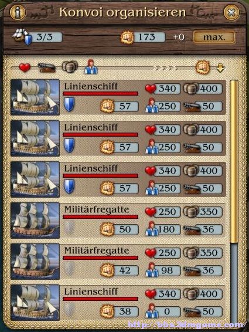Enable the greyed shield on the strength-50 Militärfregatte

click(69, 228)
